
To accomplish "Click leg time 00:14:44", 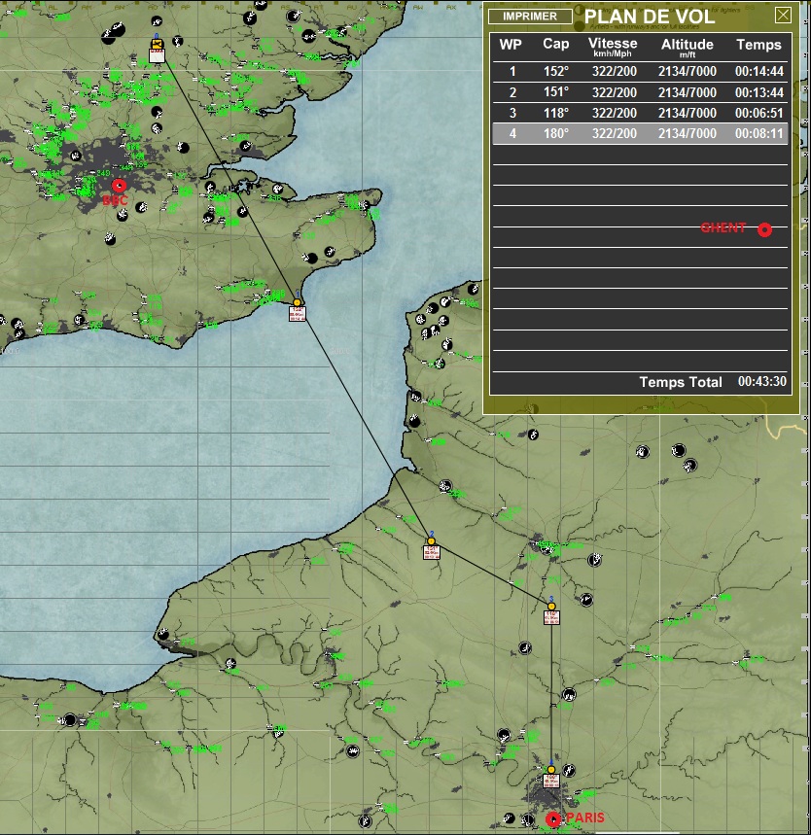I will tap(759, 71).
